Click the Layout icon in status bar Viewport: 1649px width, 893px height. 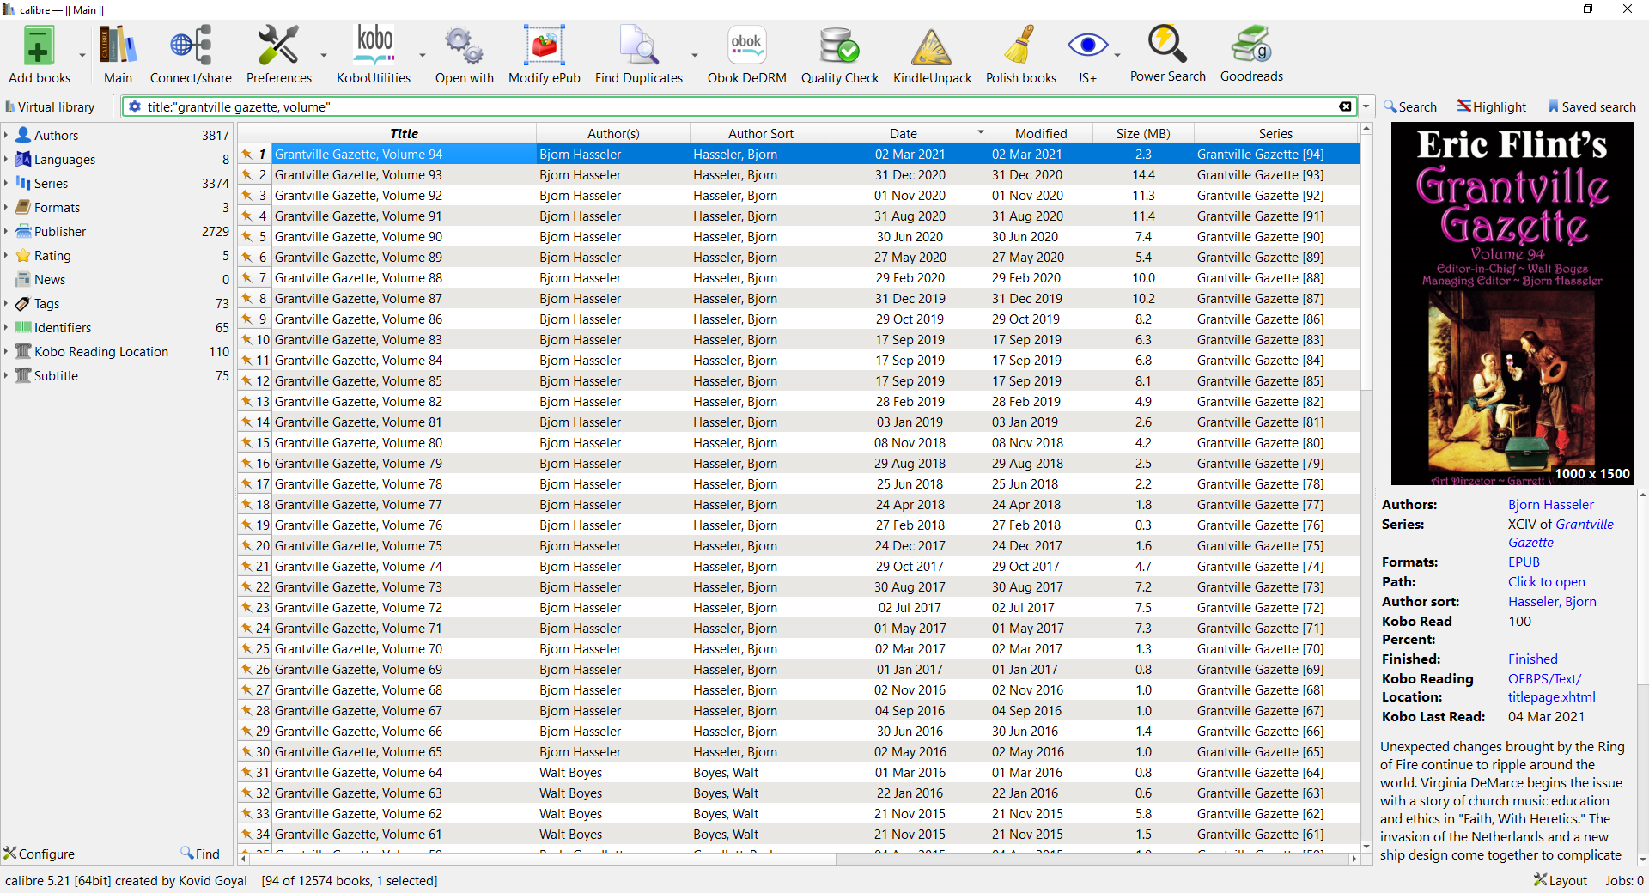pos(1561,880)
